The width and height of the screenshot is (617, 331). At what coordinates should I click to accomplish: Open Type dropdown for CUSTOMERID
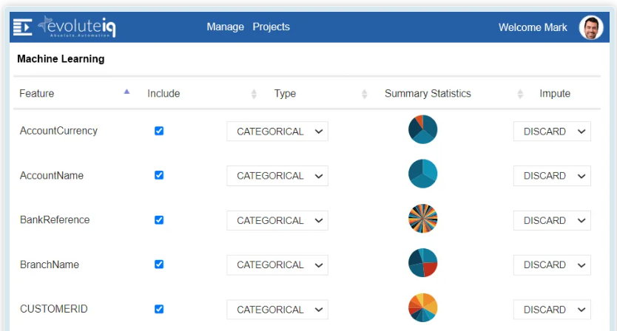click(x=277, y=310)
